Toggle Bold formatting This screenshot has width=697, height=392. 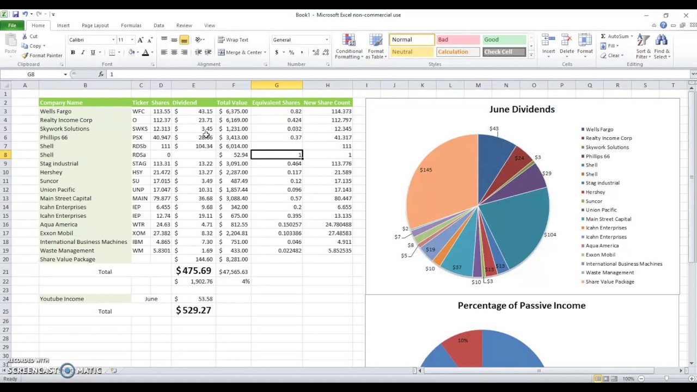point(72,52)
